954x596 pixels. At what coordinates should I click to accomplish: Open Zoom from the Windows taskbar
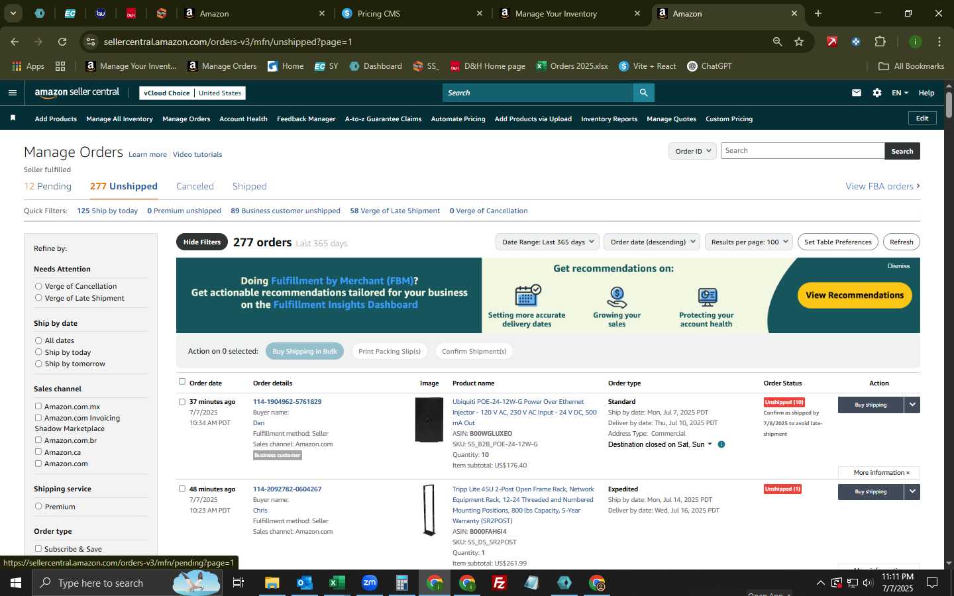370,583
